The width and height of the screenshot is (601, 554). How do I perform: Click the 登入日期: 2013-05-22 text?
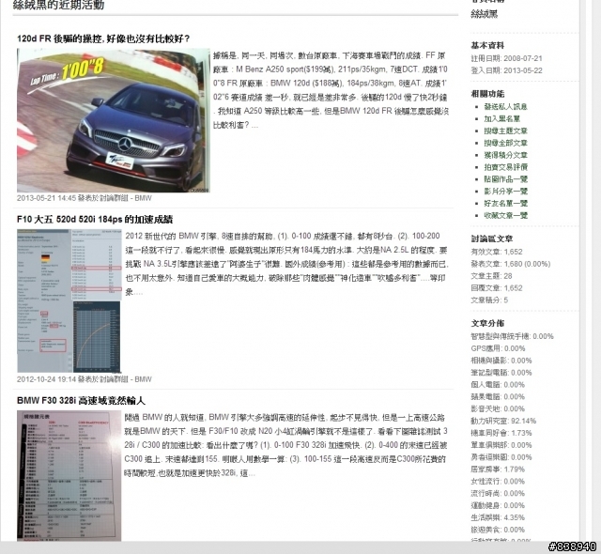pos(506,70)
